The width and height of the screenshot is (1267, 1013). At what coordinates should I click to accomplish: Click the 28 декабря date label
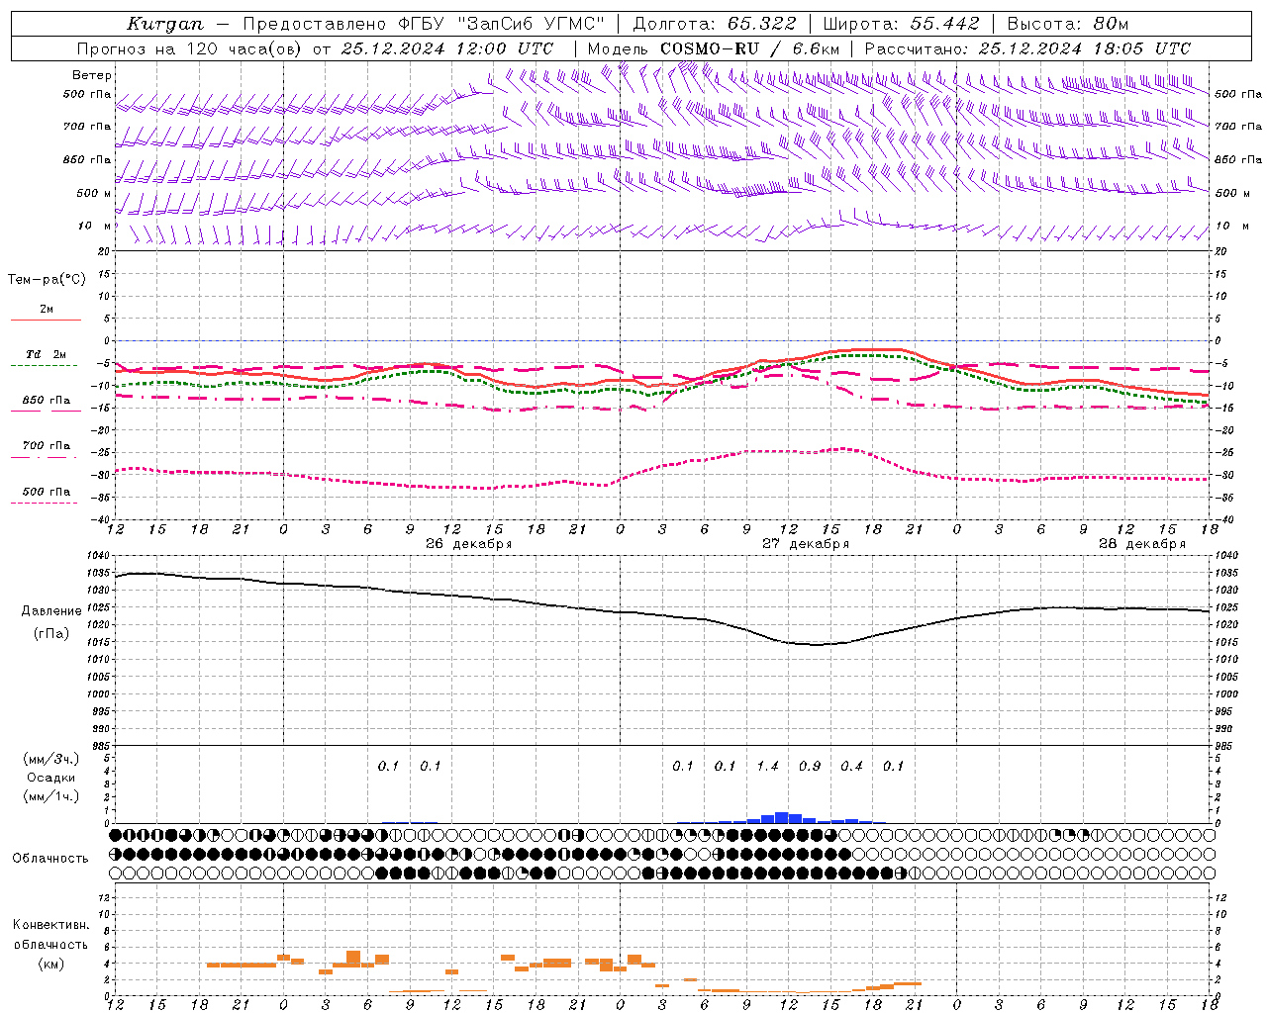[1142, 544]
